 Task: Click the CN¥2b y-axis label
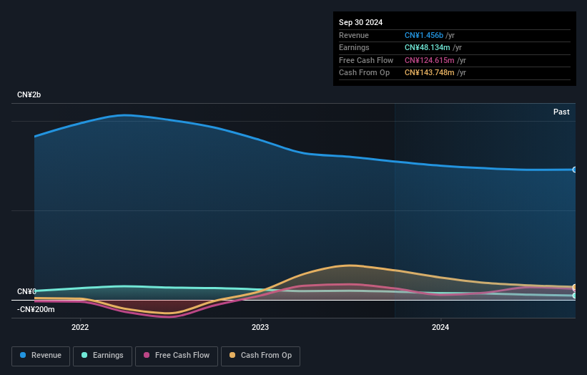coord(29,94)
